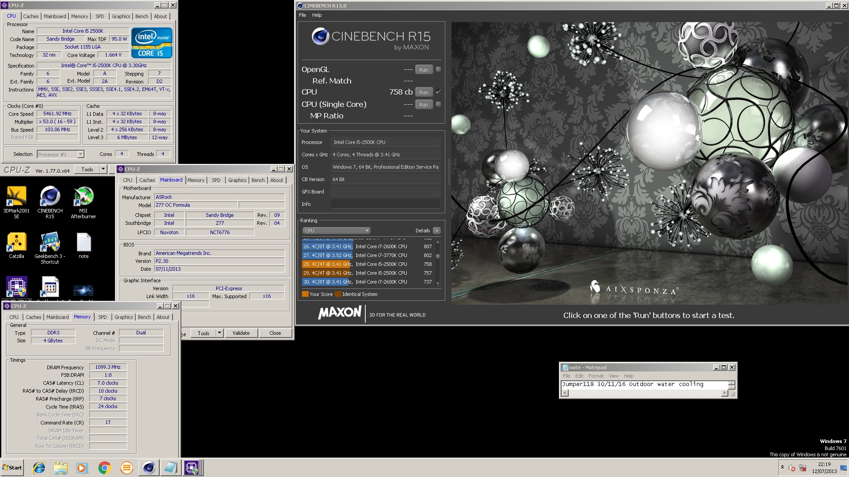The image size is (849, 477).
Task: Open the MSI Afterburner desktop icon
Action: click(84, 202)
